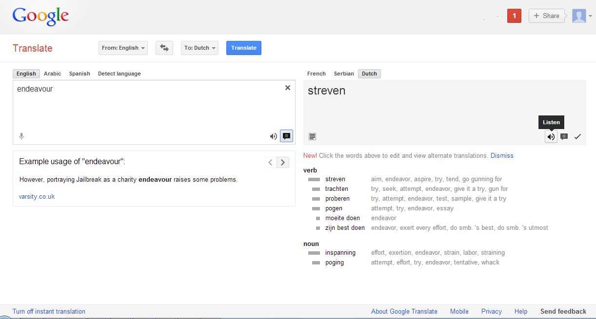Viewport: 596px width, 319px height.
Task: Activate microphone voice input
Action: [x=21, y=136]
